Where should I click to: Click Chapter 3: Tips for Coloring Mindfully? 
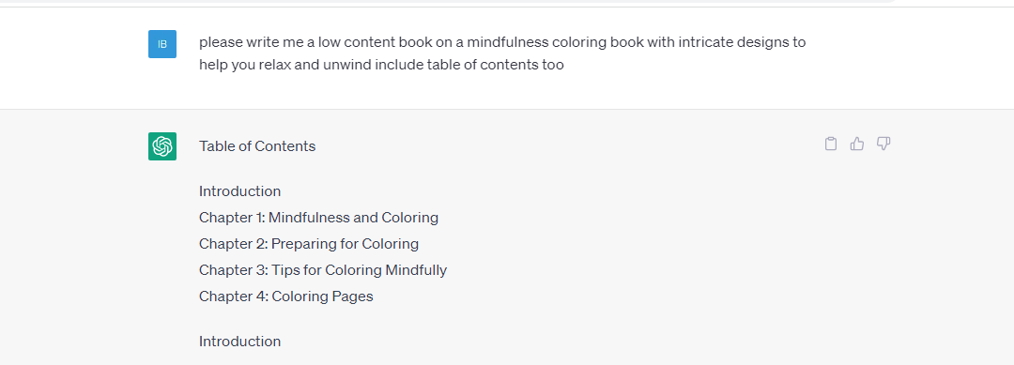(x=323, y=270)
